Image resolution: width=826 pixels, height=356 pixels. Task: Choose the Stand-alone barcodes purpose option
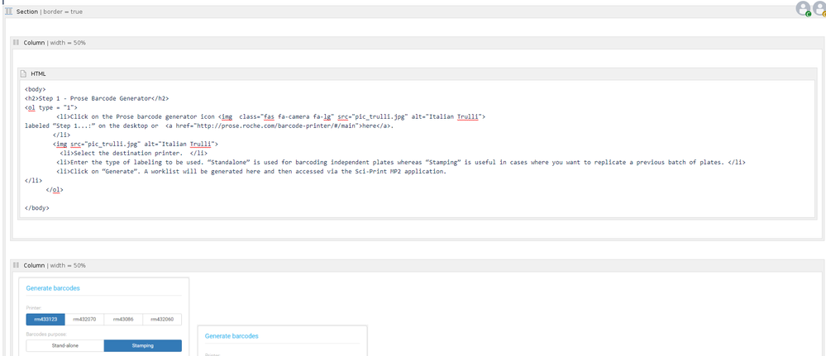tap(64, 345)
